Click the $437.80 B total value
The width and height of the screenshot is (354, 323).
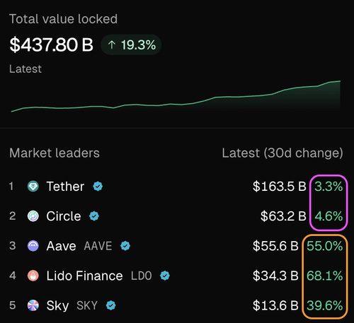click(x=51, y=45)
